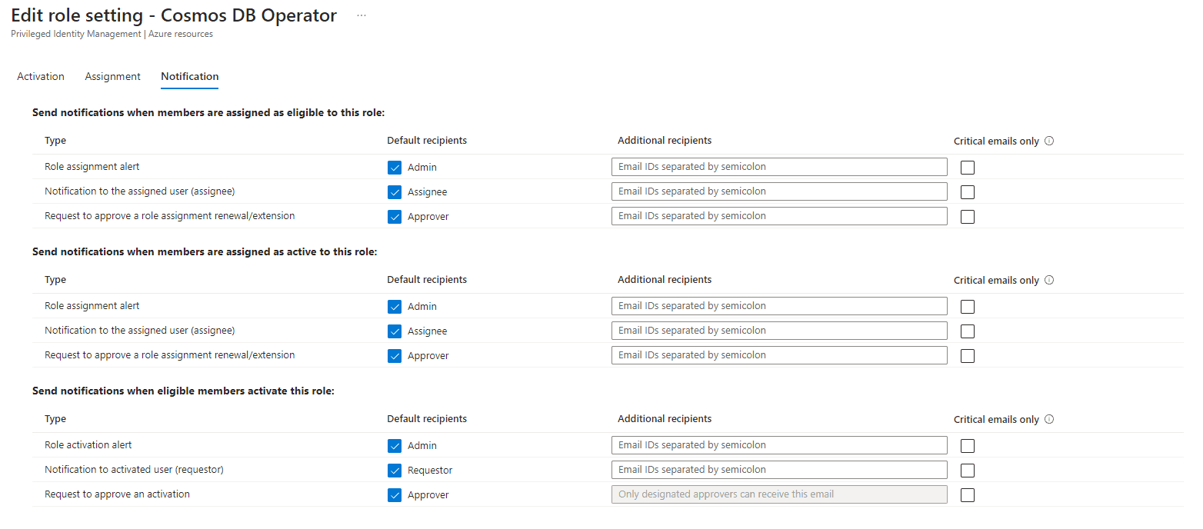Enable critical emails only for active Role assignment alert
This screenshot has width=1203, height=529.
coord(968,307)
